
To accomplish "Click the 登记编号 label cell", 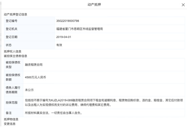I will click(29, 21).
